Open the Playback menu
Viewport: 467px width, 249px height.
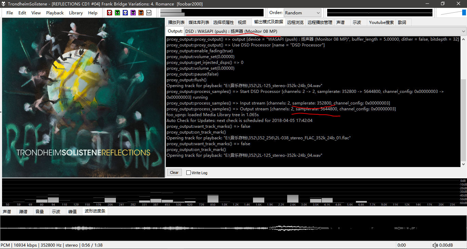tap(55, 13)
